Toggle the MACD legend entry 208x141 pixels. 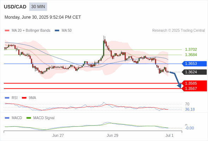(13, 118)
